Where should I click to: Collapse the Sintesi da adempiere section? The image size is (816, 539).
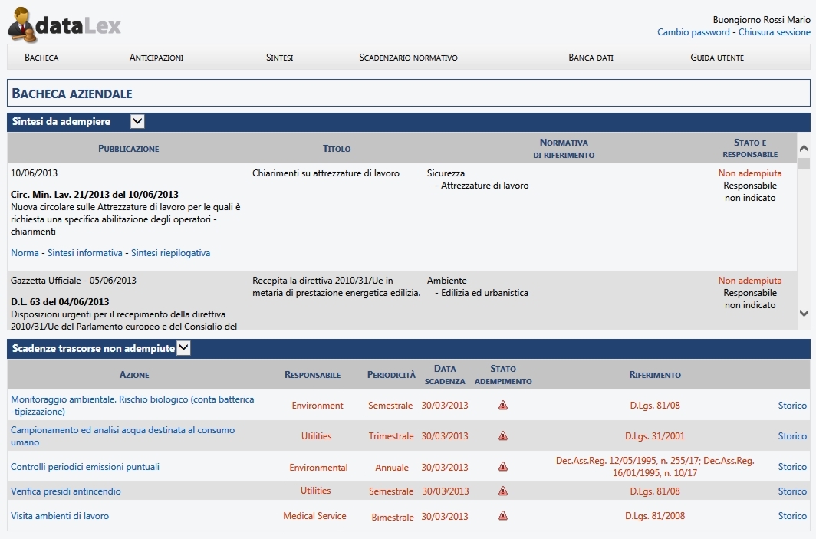coord(137,121)
